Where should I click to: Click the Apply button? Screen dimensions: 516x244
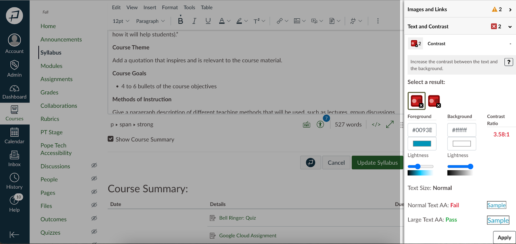504,238
